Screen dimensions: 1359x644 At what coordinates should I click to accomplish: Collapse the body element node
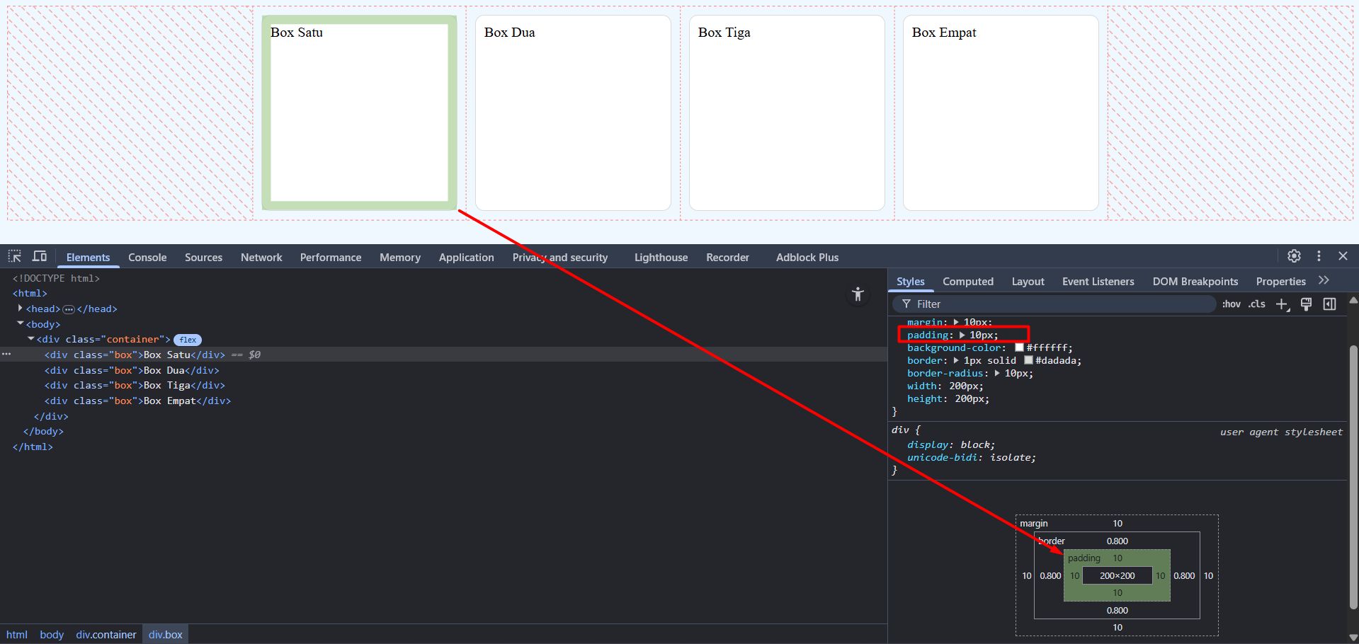click(x=20, y=324)
